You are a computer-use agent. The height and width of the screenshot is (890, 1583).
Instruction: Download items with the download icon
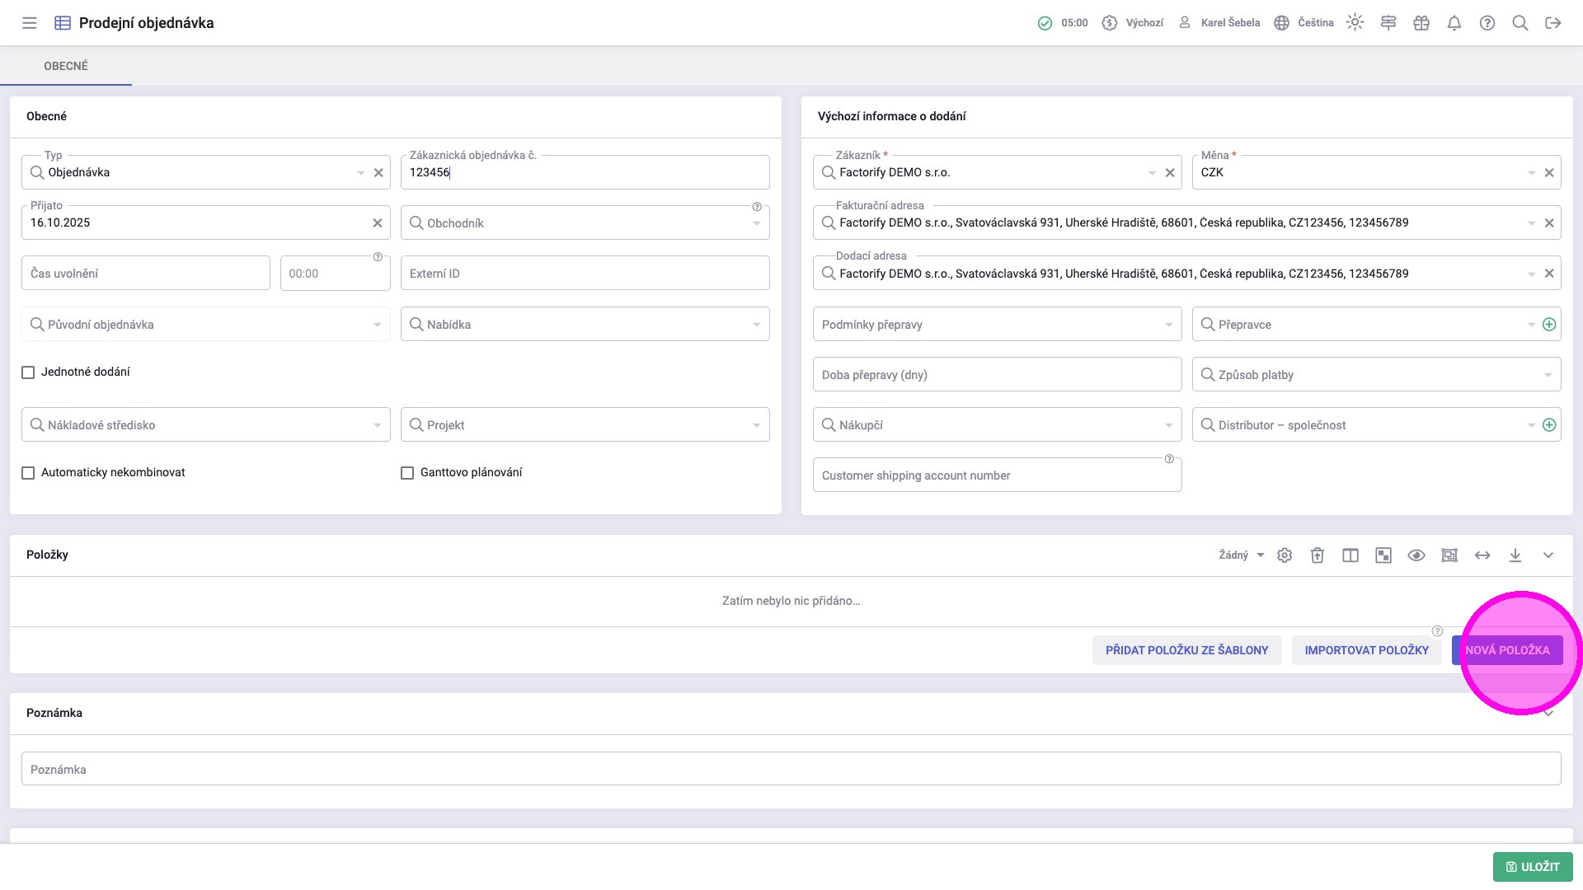(x=1515, y=555)
